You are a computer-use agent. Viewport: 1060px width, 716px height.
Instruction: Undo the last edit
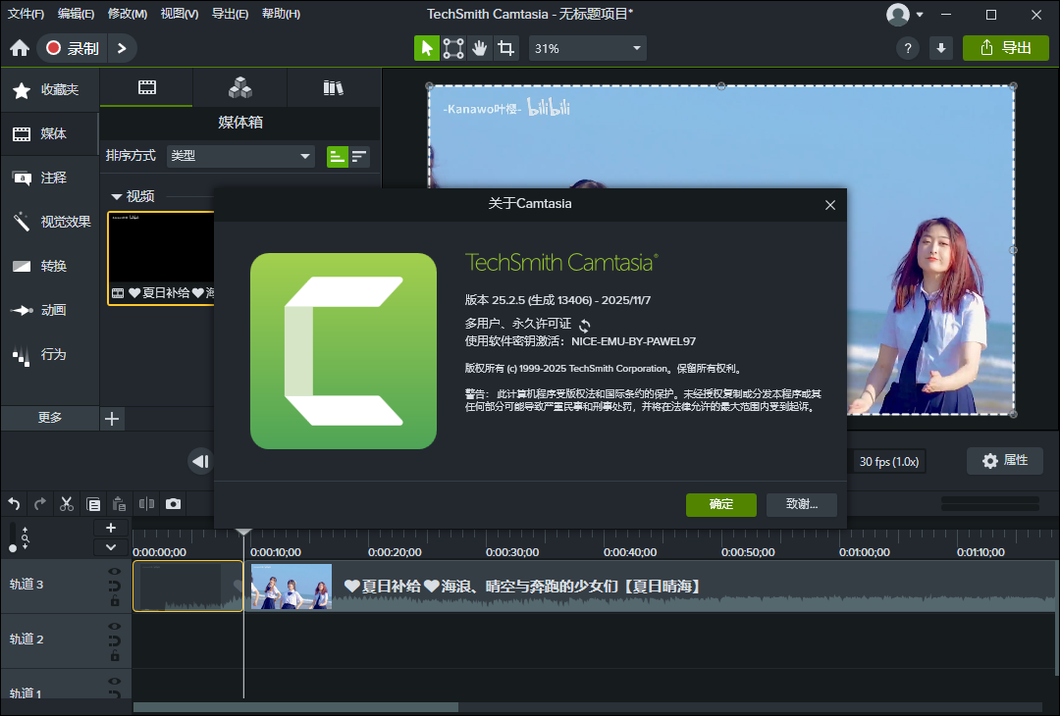pyautogui.click(x=14, y=504)
